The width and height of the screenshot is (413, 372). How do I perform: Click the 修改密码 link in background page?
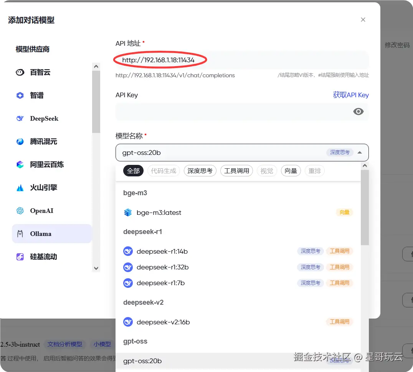pos(397,45)
